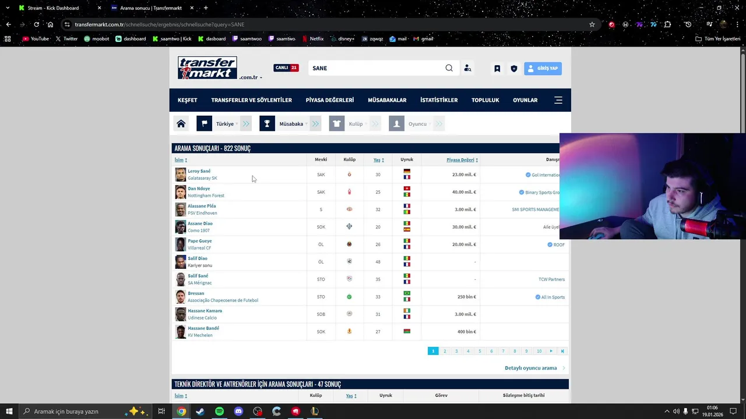Open Pape Gueye player profile
746x419 pixels.
click(x=200, y=241)
